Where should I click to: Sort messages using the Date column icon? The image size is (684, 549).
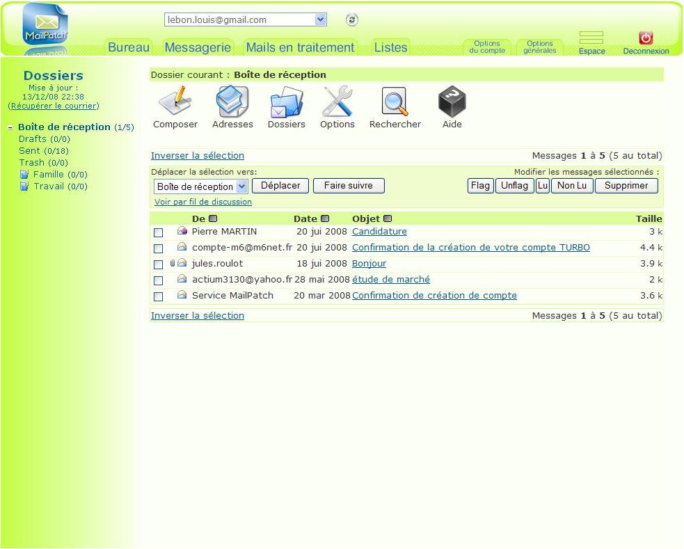pos(325,219)
